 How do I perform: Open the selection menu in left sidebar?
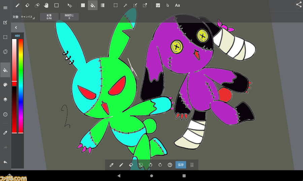point(5,37)
